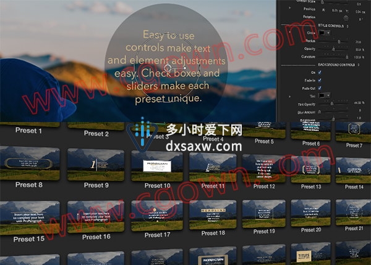Click the Tint Opacity slider handle
The height and width of the screenshot is (265, 371).
pyautogui.click(x=332, y=104)
